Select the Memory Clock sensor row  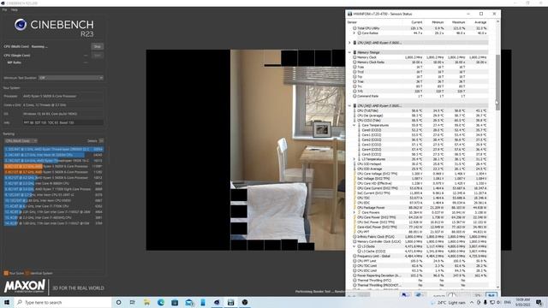[x=420, y=57]
